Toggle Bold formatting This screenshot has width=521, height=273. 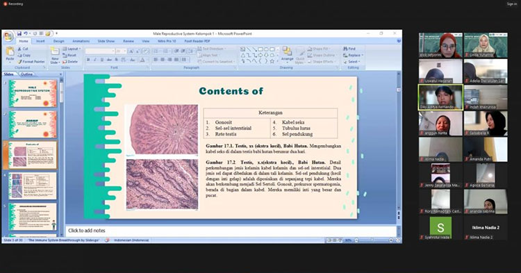click(88, 60)
